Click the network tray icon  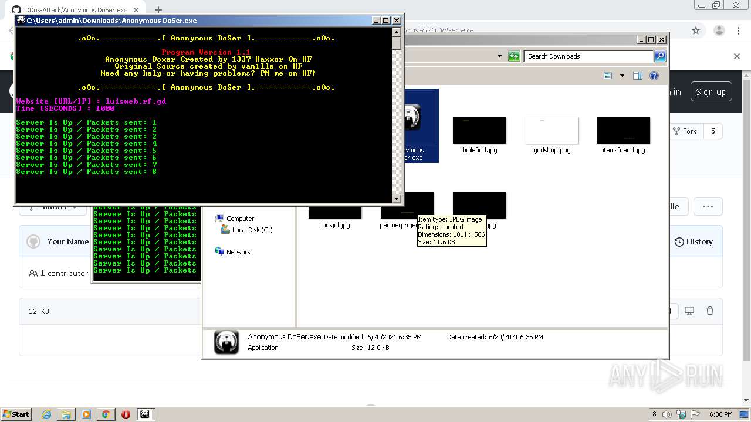pos(681,414)
